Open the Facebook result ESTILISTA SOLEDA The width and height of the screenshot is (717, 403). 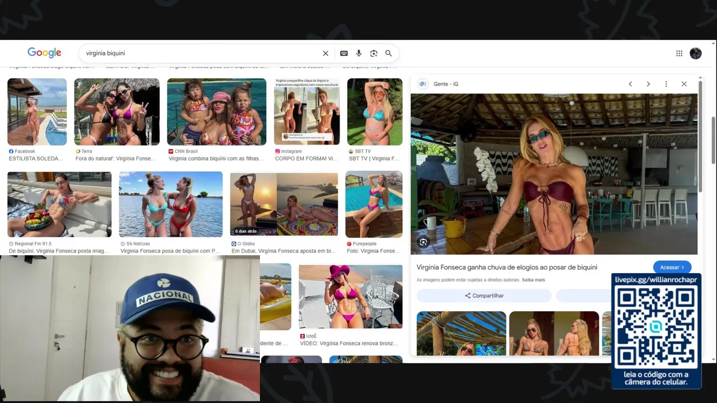(37, 112)
